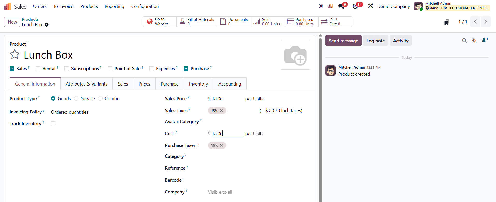
Task: Open the Products menu
Action: pyautogui.click(x=89, y=6)
